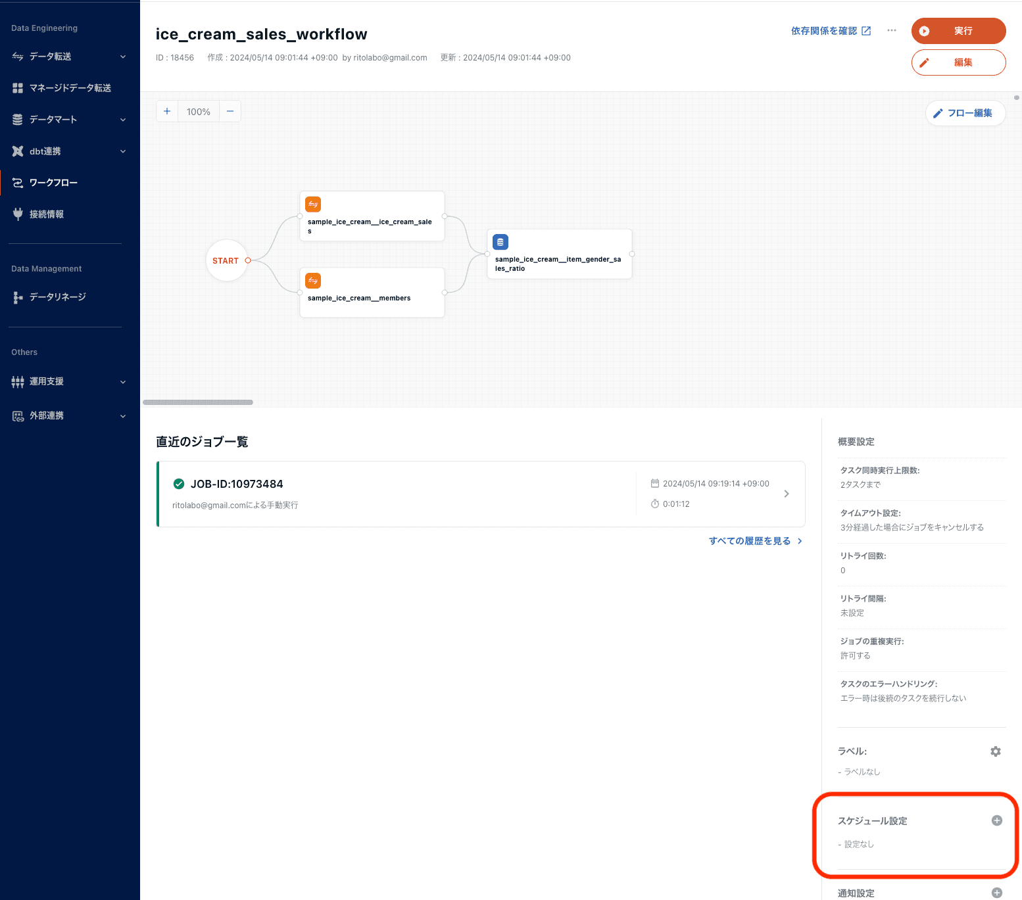Zoom out the flow canvas with minus

click(230, 111)
